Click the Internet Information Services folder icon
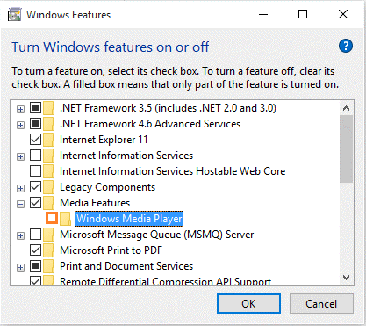The width and height of the screenshot is (366, 326). pyautogui.click(x=48, y=156)
